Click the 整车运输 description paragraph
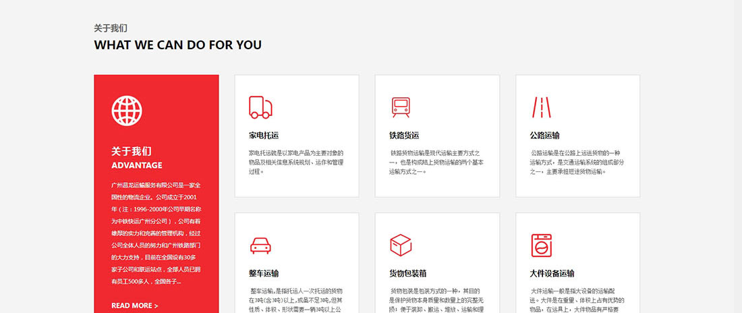742x313 pixels. (x=296, y=300)
